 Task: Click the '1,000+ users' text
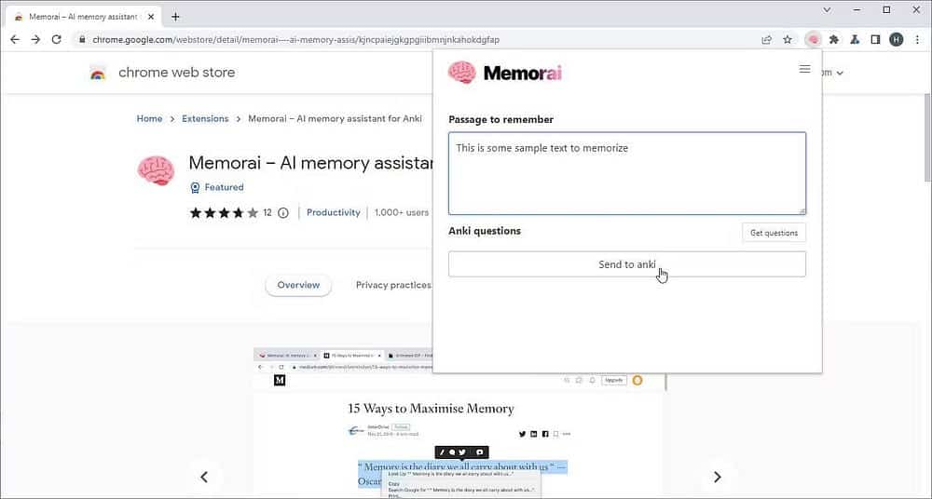click(402, 212)
